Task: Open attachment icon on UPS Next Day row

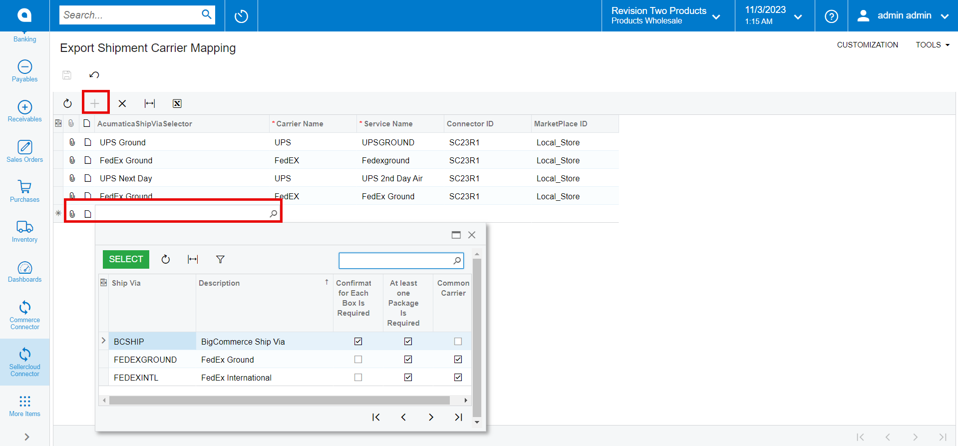Action: pyautogui.click(x=72, y=178)
